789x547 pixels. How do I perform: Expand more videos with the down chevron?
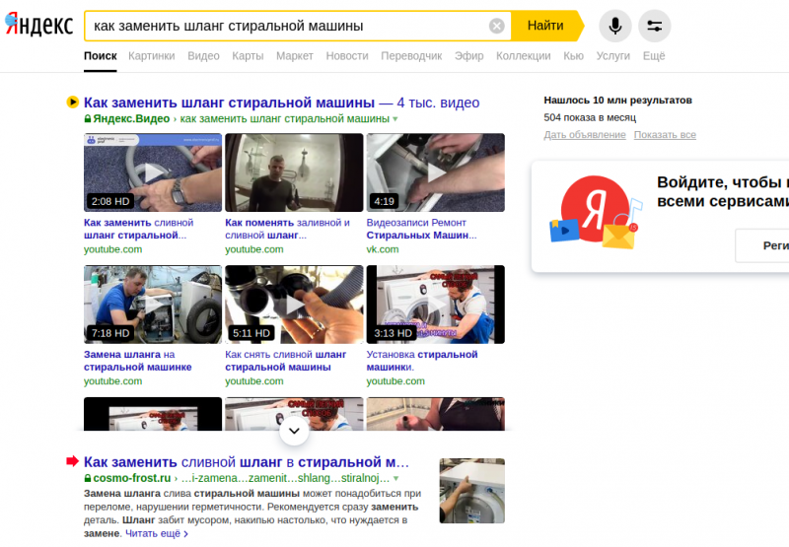point(294,431)
